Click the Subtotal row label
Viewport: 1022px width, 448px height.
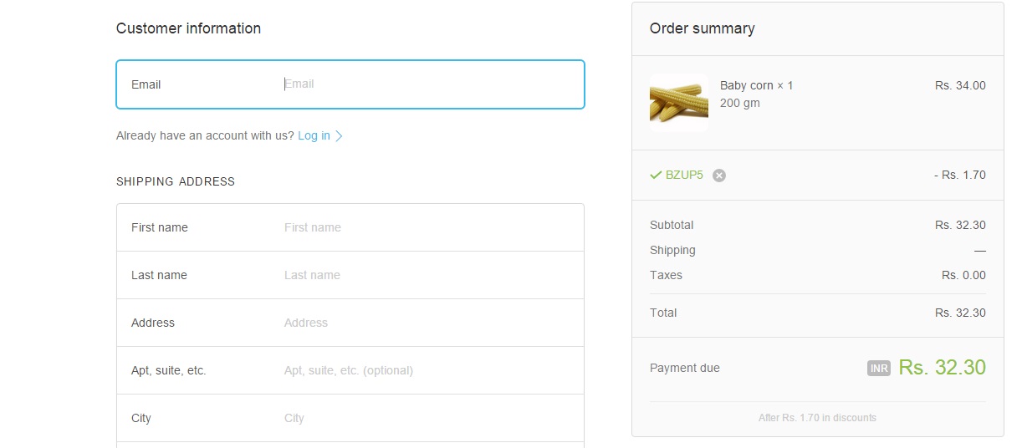click(x=672, y=225)
